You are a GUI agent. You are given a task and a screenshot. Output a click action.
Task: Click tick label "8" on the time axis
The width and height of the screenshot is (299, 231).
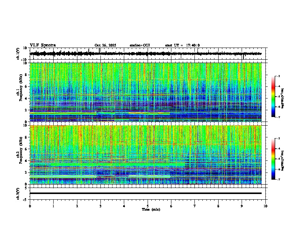[218, 206]
